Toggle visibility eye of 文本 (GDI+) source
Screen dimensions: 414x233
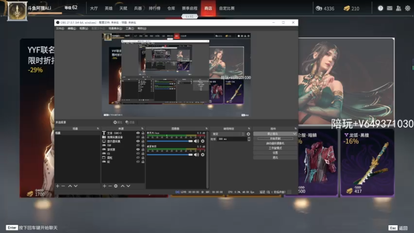[x=138, y=133]
